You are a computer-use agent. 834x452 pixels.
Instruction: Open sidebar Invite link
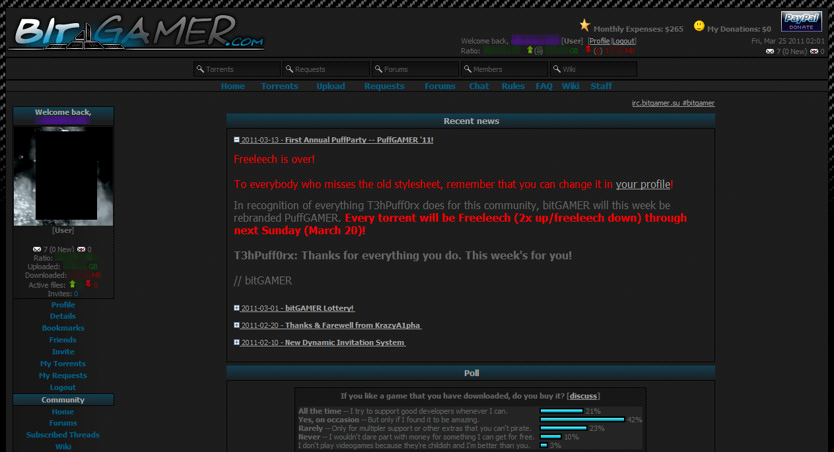click(63, 352)
